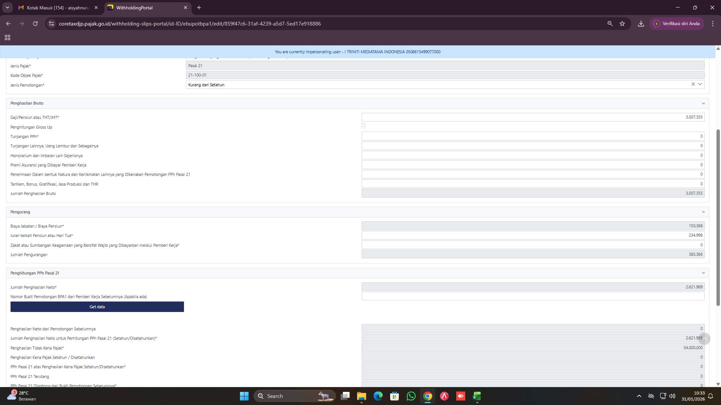Open Microsoft Edge from the taskbar
The width and height of the screenshot is (721, 405).
(x=378, y=396)
